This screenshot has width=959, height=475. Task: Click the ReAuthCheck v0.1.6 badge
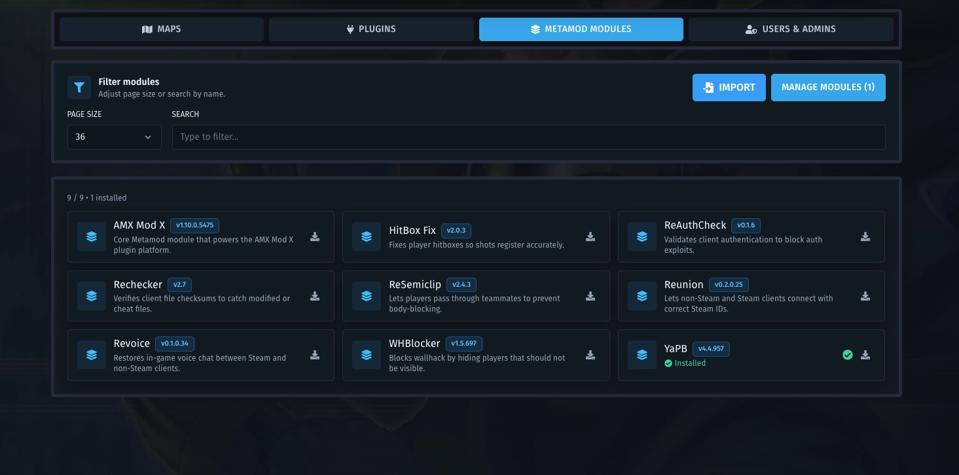coord(746,225)
